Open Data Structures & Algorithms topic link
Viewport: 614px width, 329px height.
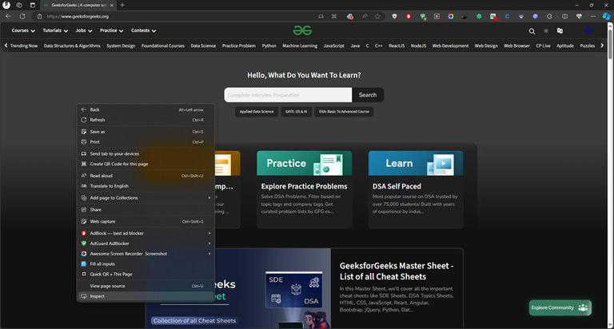pos(72,46)
